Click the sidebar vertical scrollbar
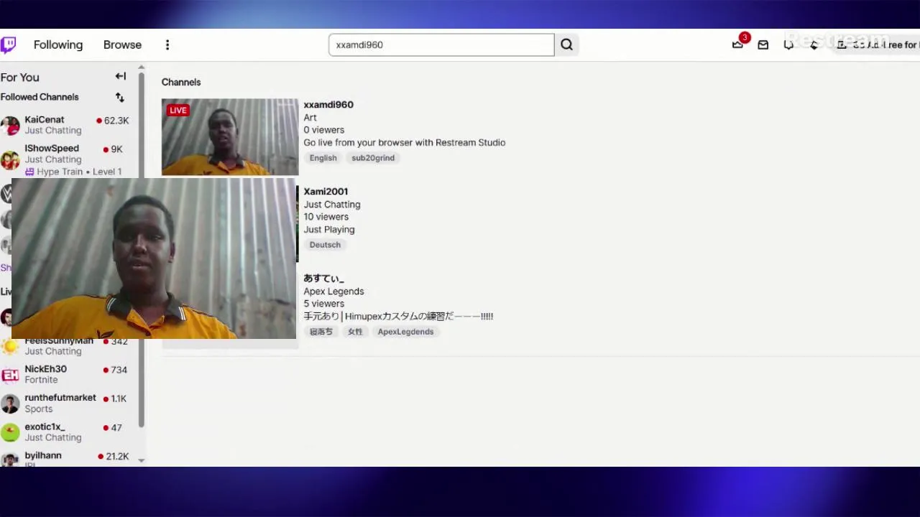The height and width of the screenshot is (517, 920). click(x=142, y=250)
